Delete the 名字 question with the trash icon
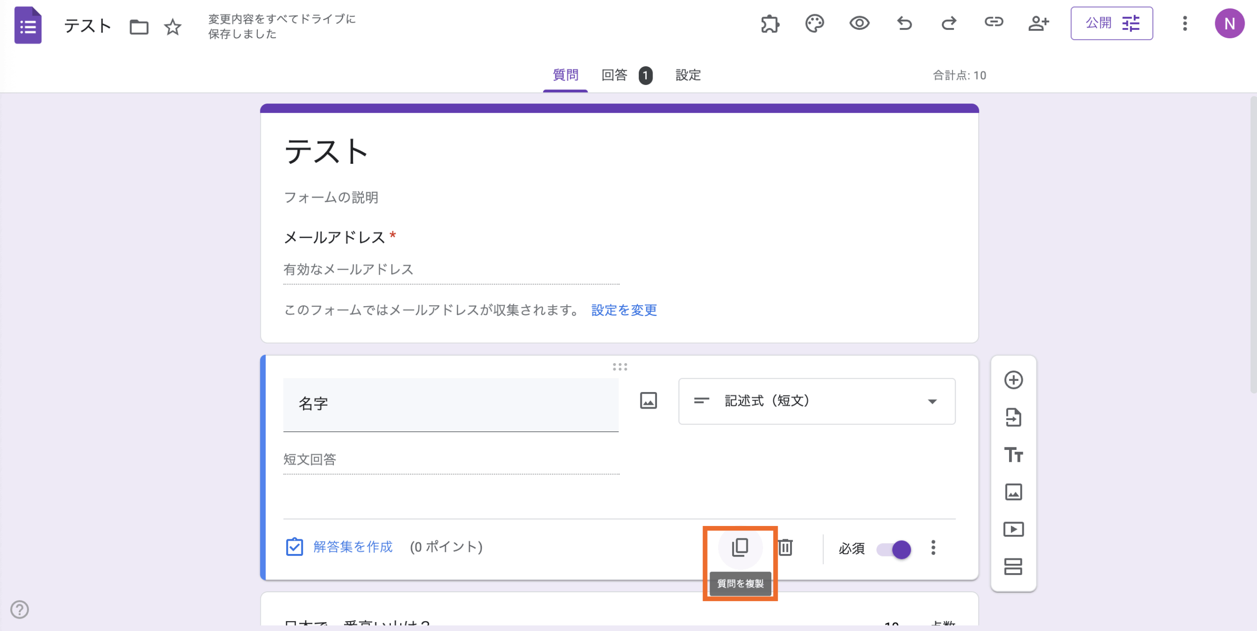The image size is (1257, 631). click(x=784, y=548)
